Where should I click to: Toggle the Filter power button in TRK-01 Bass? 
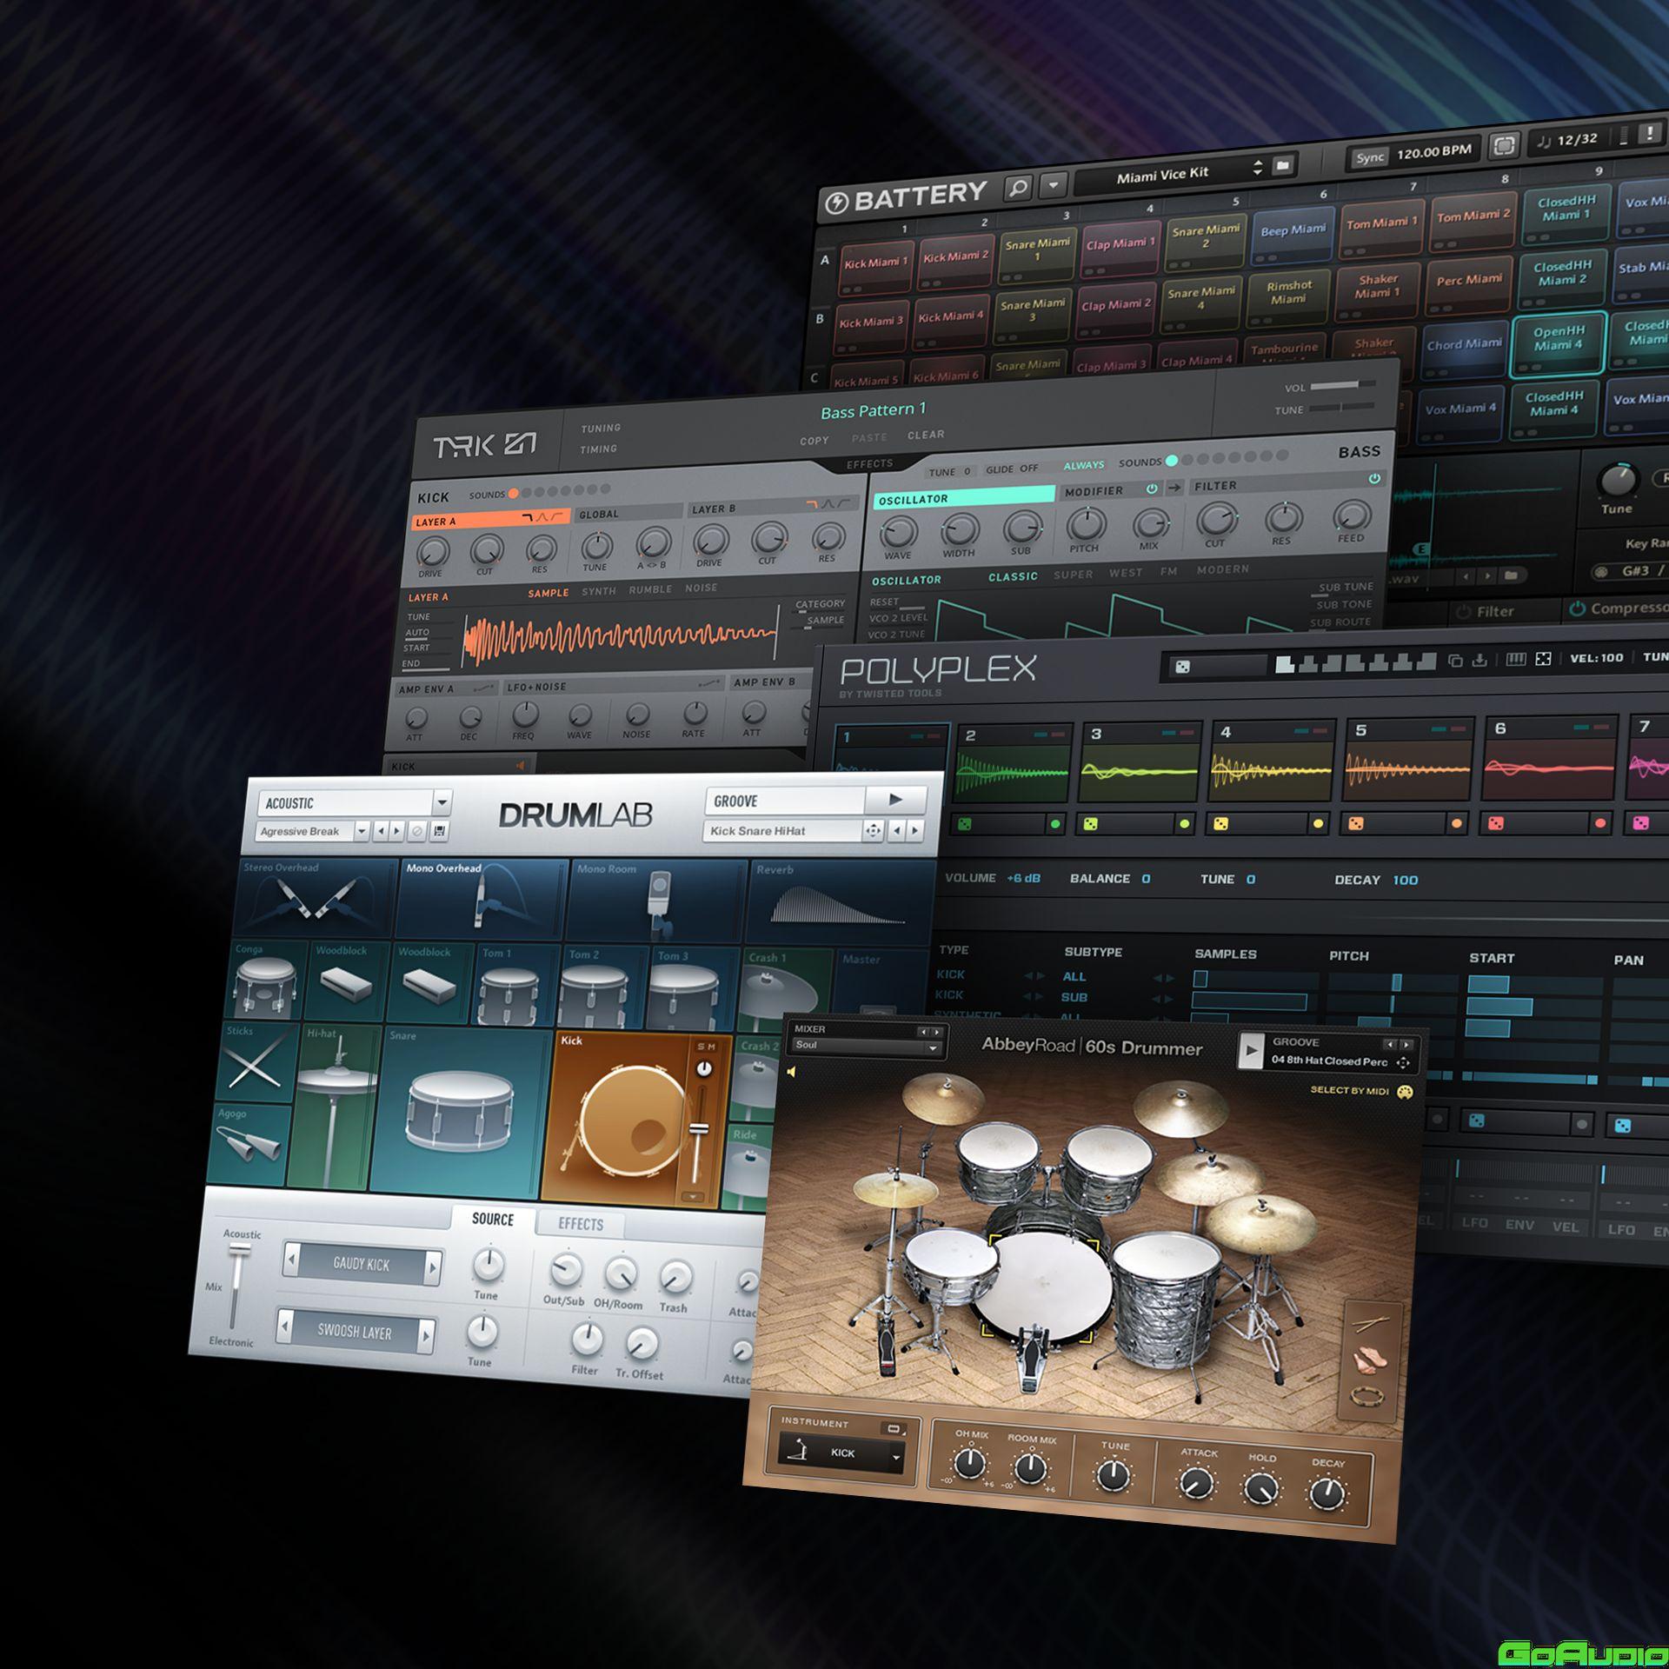(x=1374, y=479)
